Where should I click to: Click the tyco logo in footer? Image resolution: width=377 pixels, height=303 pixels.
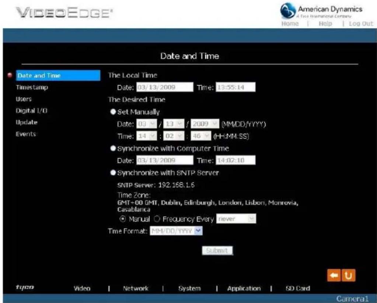25,287
